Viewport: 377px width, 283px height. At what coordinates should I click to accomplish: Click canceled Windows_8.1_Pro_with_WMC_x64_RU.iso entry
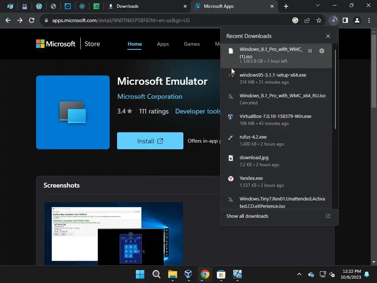tap(276, 99)
